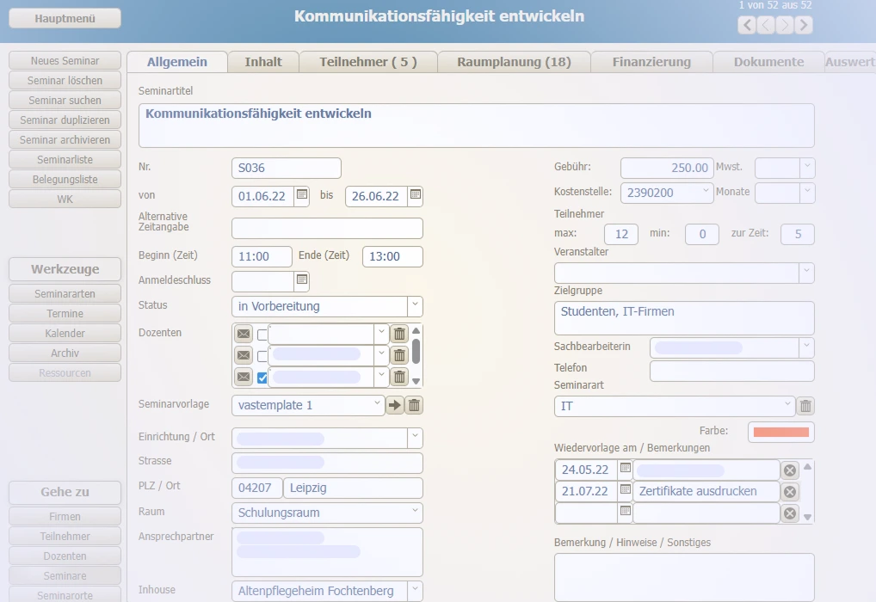This screenshot has width=876, height=602.
Task: Click envelope icon for first Dozent row
Action: click(x=244, y=334)
